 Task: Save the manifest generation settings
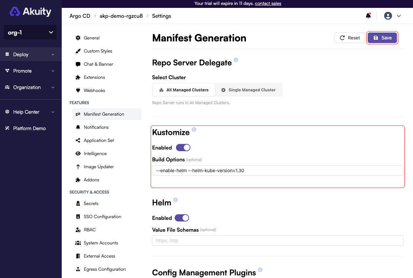[382, 38]
